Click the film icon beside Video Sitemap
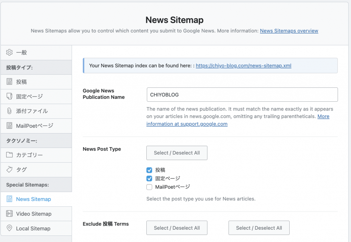This screenshot has height=242, width=351. [9, 214]
